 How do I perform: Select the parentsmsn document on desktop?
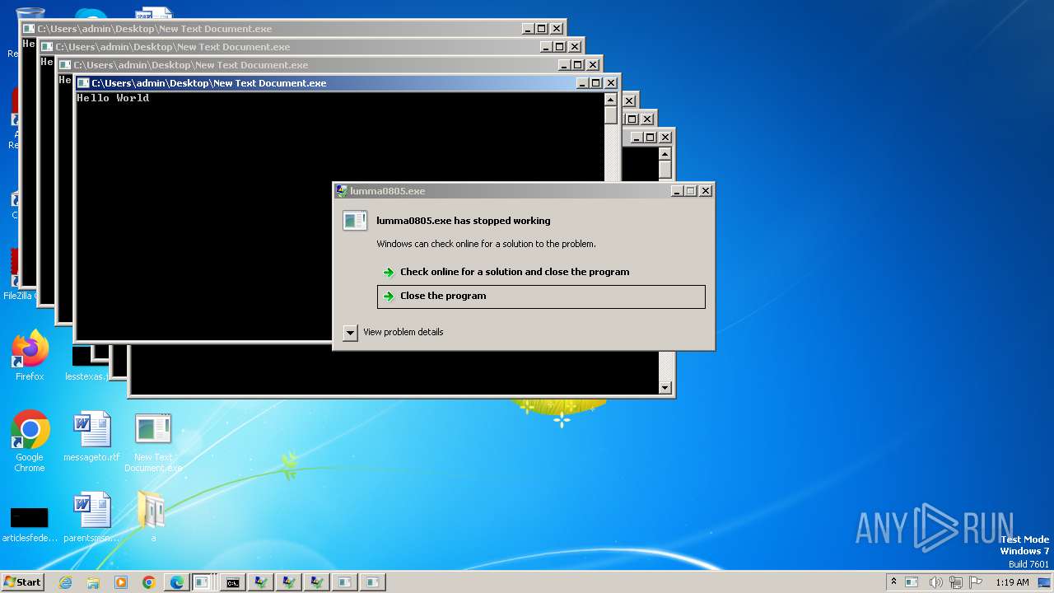click(91, 517)
